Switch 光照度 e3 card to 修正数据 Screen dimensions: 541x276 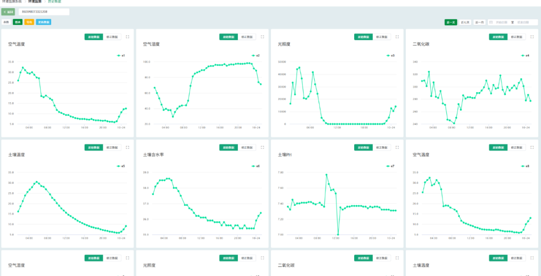tap(382, 37)
